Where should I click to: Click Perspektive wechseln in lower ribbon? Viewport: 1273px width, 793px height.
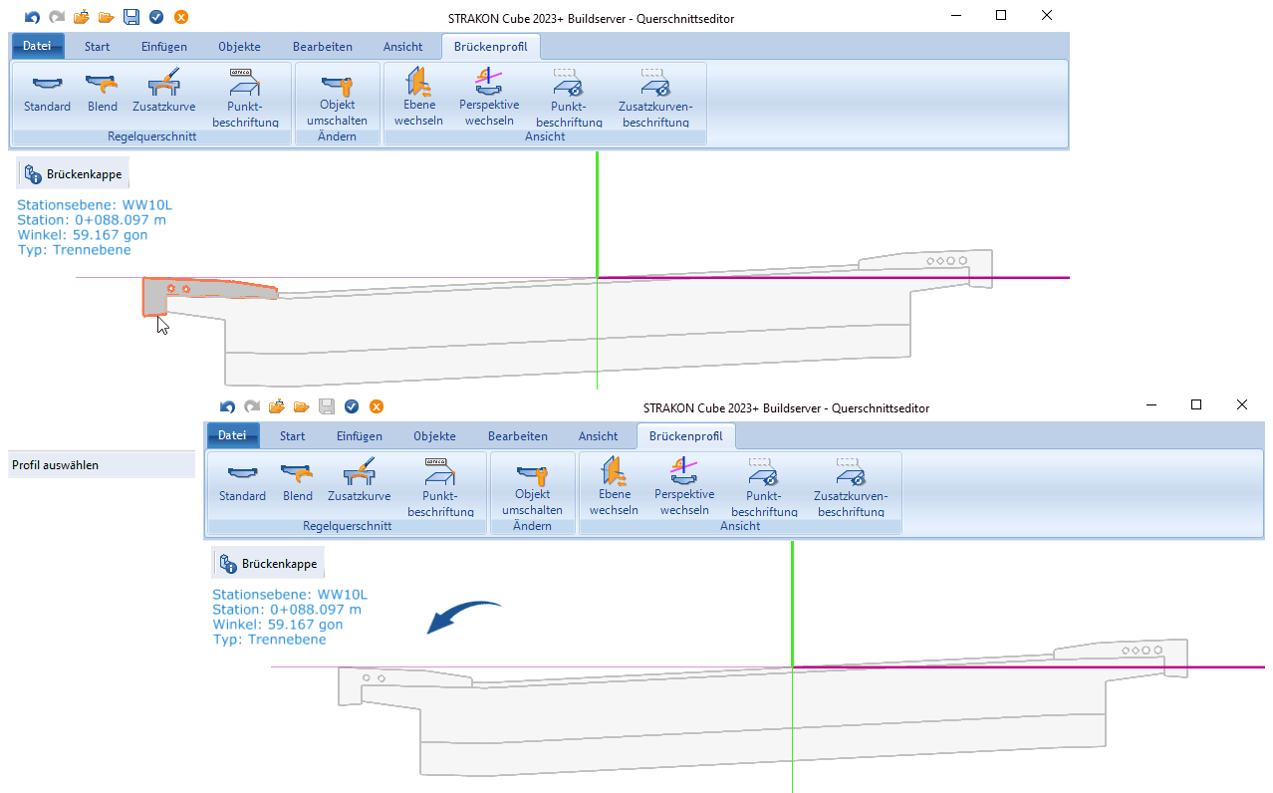pyautogui.click(x=684, y=487)
